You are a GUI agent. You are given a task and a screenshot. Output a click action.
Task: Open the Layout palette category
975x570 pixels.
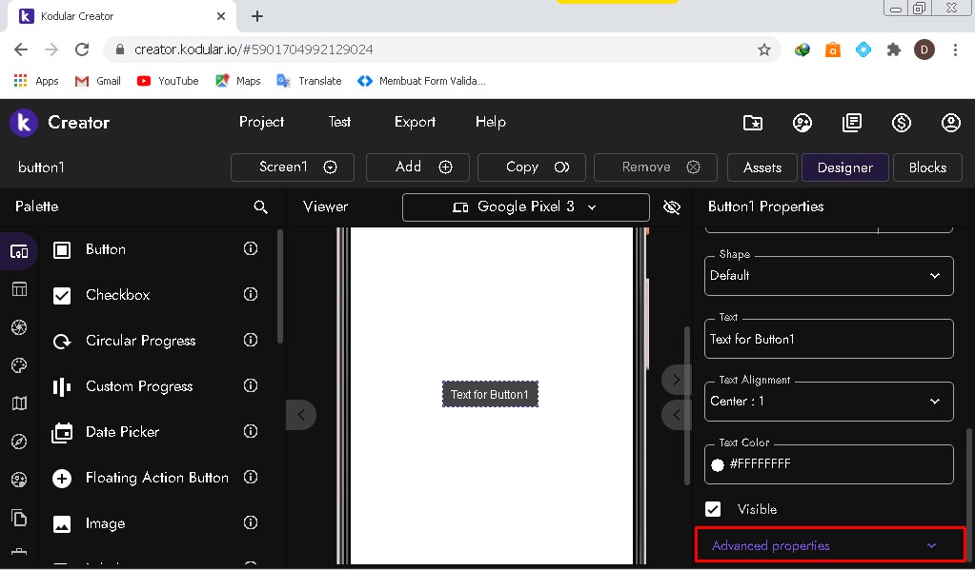[x=19, y=289]
